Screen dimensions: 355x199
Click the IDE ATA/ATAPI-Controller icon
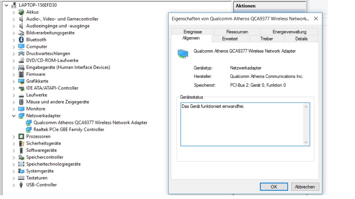pos(21,88)
